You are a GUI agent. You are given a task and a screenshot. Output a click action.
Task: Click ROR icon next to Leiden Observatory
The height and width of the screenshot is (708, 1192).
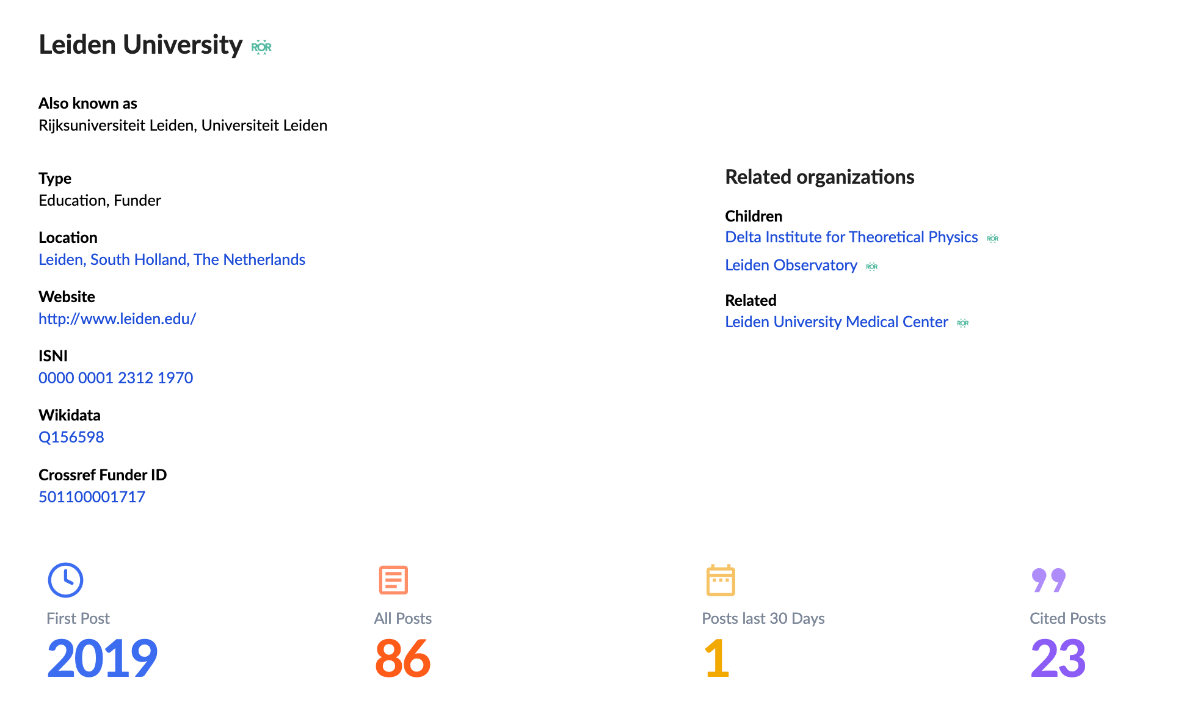tap(872, 266)
